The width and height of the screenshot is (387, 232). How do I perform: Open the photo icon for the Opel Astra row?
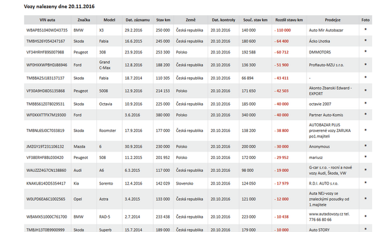click(365, 198)
